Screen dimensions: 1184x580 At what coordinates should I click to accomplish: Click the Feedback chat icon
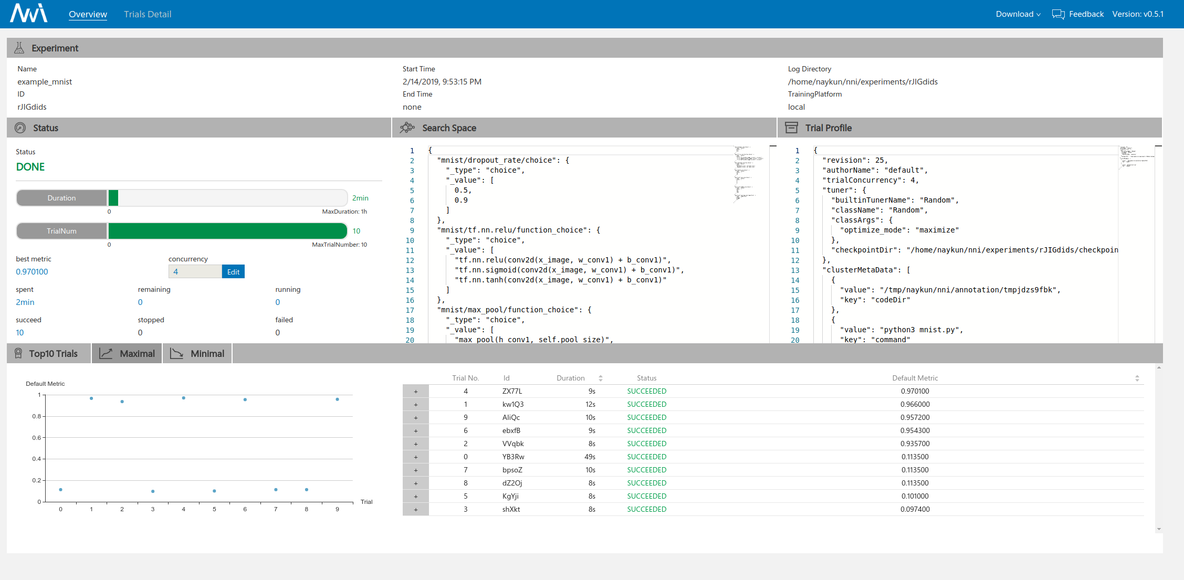(1058, 14)
